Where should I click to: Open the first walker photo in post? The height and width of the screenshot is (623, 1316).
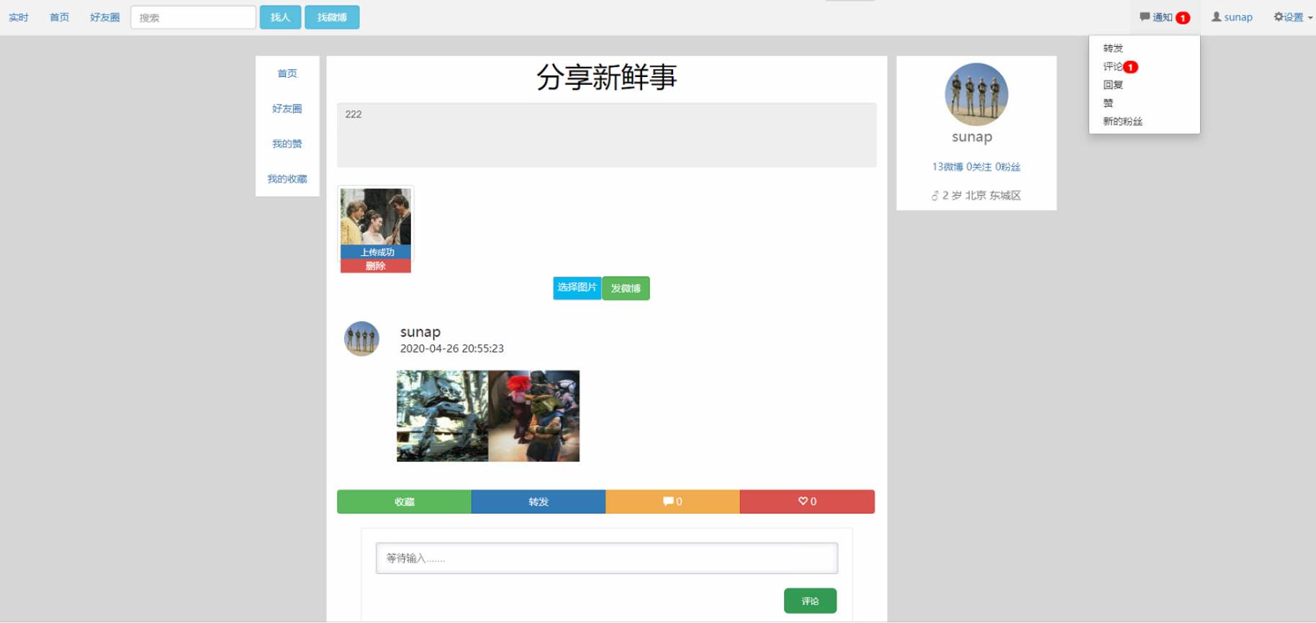tap(442, 416)
